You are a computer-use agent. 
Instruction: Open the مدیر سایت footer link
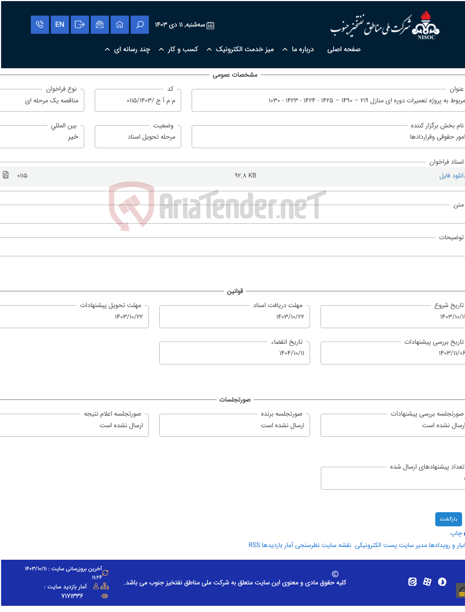click(413, 545)
